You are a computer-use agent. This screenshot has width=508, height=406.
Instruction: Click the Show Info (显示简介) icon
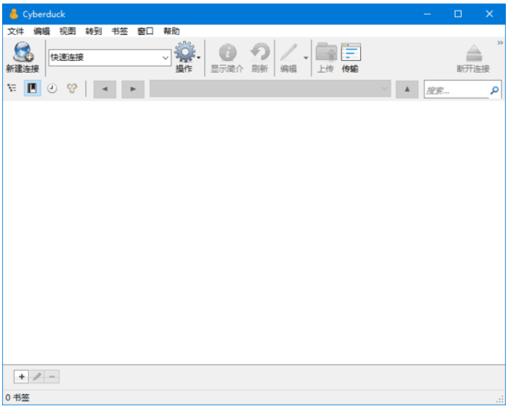(227, 52)
